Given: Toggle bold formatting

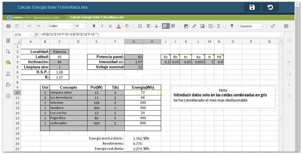Looking at the screenshot, I should 94,26.
